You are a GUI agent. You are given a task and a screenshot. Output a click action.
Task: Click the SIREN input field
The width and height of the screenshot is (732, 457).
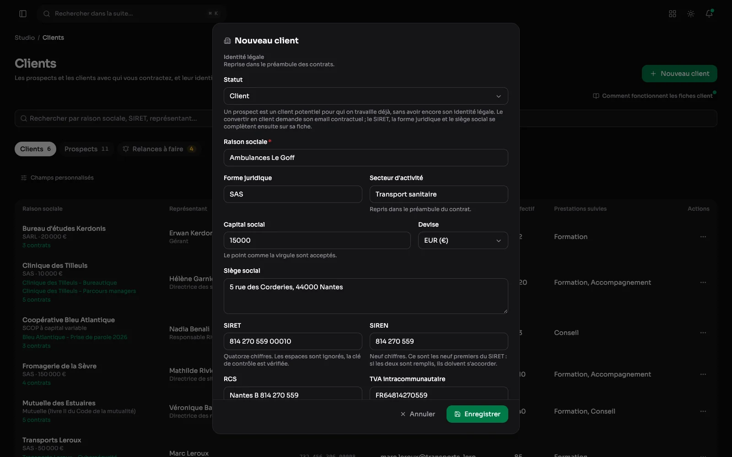(439, 341)
